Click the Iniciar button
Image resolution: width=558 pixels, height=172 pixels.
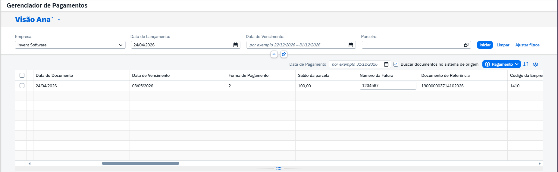(485, 45)
